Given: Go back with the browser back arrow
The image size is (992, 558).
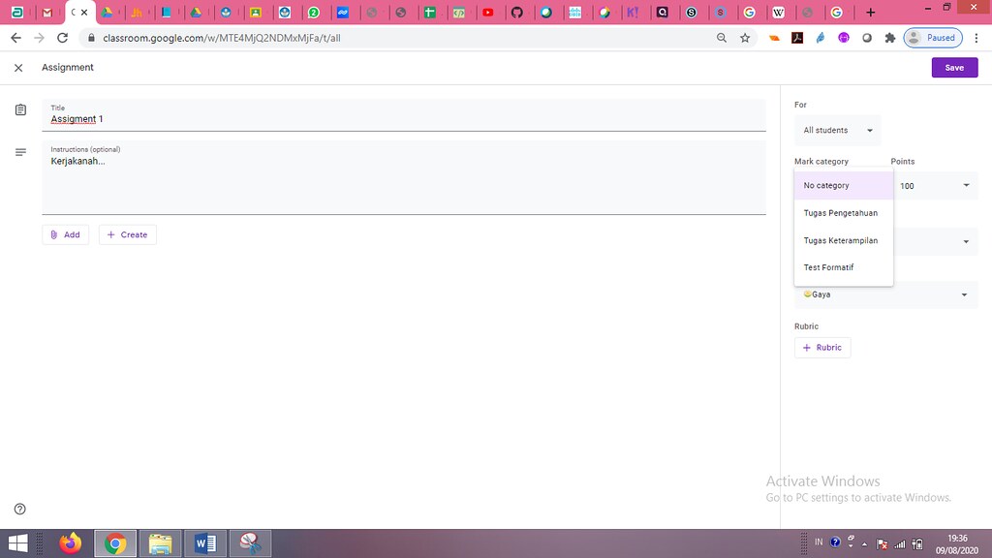Looking at the screenshot, I should pos(15,38).
